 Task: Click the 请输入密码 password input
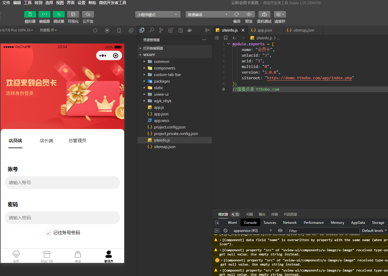click(62, 218)
